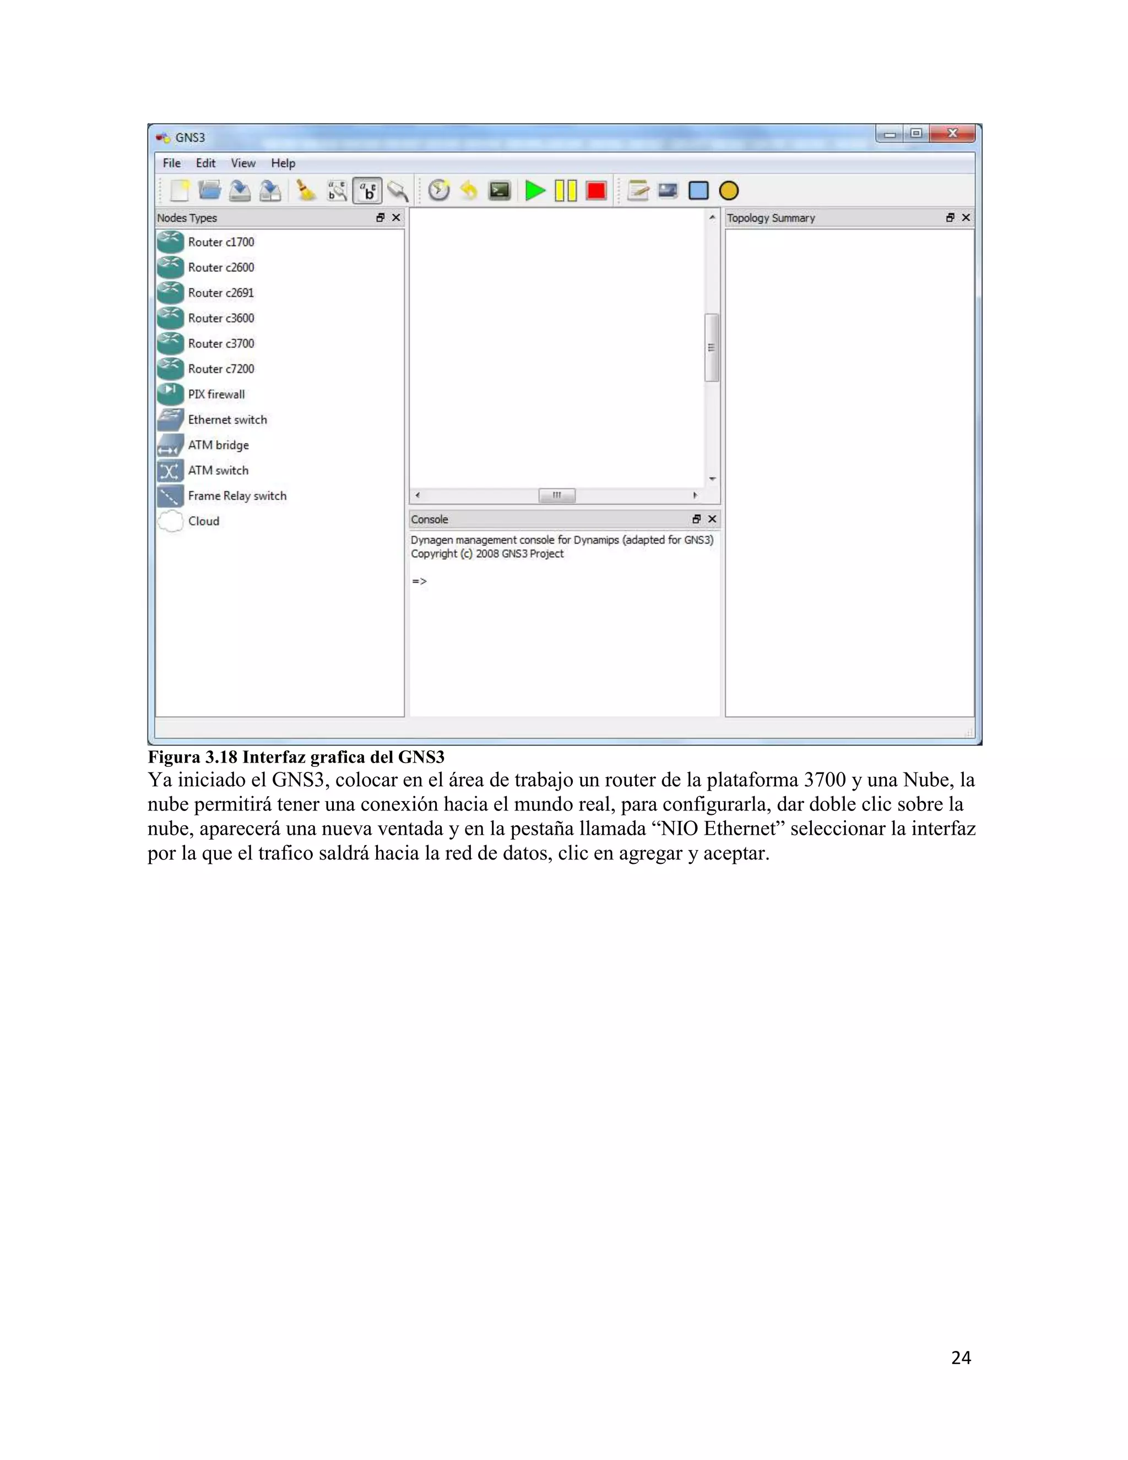
Task: Select Frame Relay switch node icon
Action: [x=170, y=496]
